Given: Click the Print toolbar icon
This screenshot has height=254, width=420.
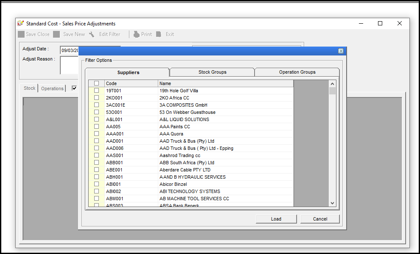Looking at the screenshot, I should click(137, 34).
